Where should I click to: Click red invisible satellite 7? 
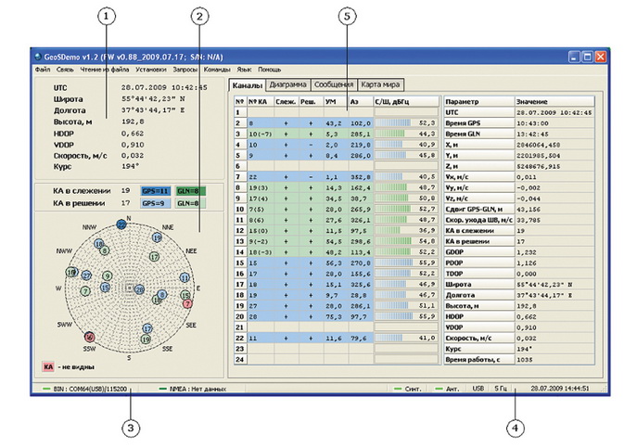pos(187,303)
